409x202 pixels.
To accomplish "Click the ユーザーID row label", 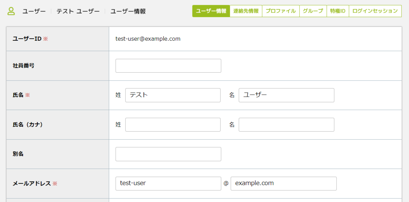I will coord(30,39).
